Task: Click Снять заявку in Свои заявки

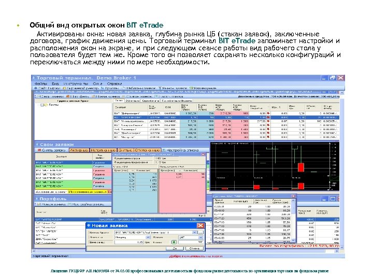Action: tap(51, 150)
